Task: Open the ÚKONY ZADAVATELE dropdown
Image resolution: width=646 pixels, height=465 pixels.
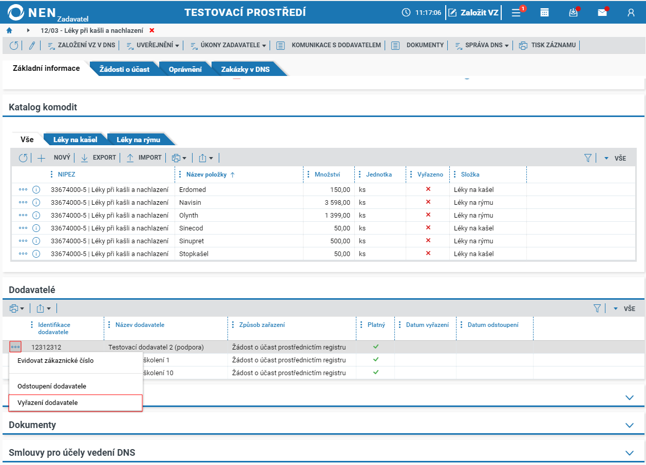Action: 228,45
